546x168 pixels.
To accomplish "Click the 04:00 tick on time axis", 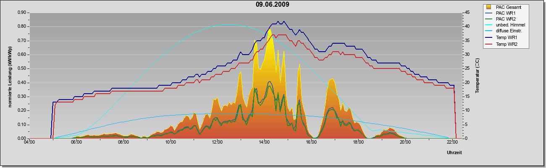I will click(x=29, y=143).
